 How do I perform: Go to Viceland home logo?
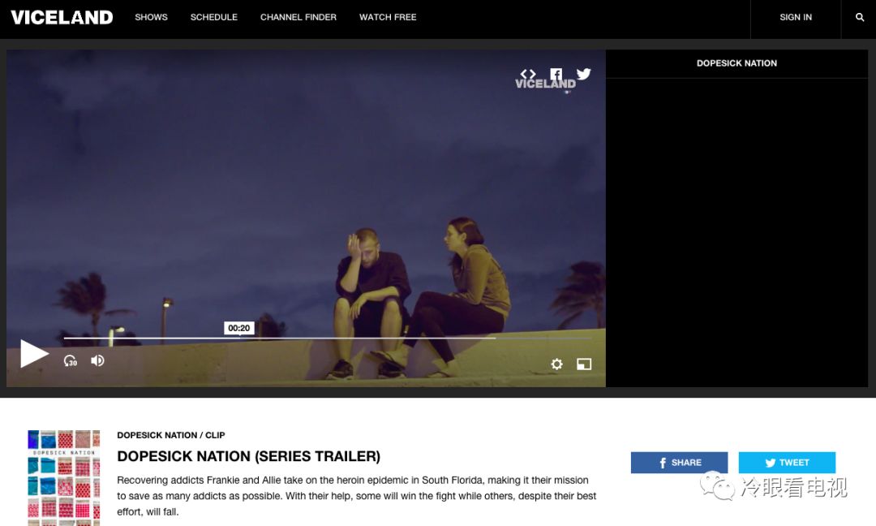click(62, 17)
